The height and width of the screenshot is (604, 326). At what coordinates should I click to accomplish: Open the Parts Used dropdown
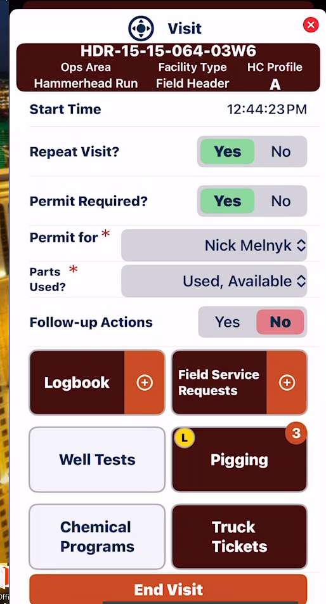[214, 281]
